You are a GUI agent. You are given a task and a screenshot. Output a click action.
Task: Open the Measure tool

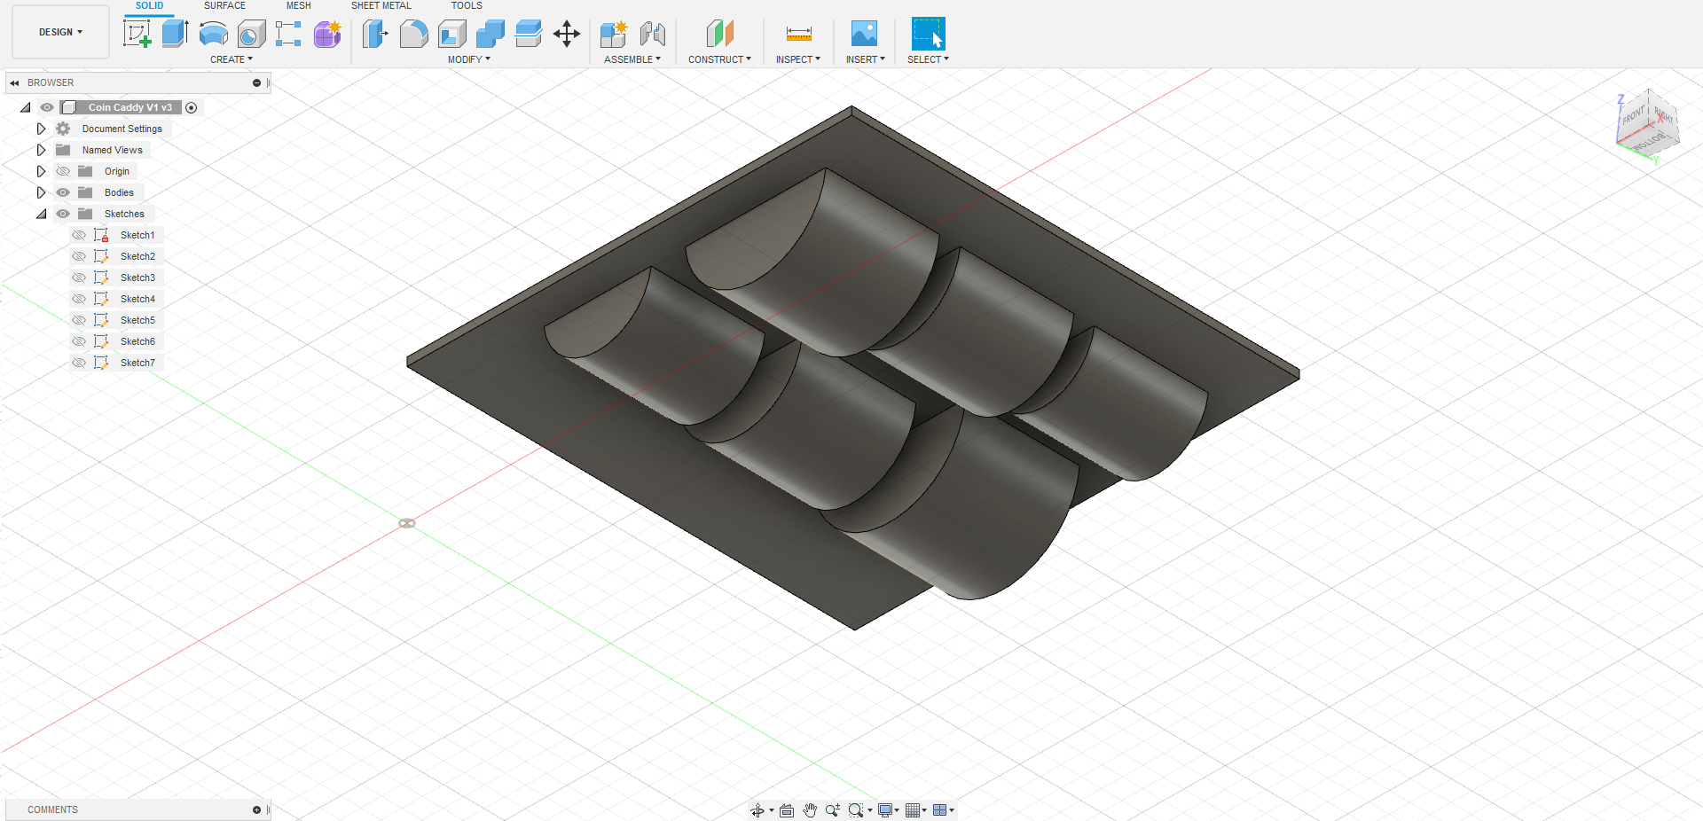[798, 34]
